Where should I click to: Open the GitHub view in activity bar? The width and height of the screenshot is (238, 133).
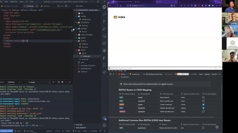click(104, 51)
